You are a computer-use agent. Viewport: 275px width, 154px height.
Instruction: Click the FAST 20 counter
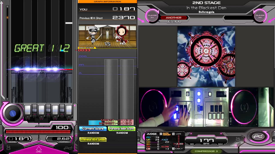[165, 141]
